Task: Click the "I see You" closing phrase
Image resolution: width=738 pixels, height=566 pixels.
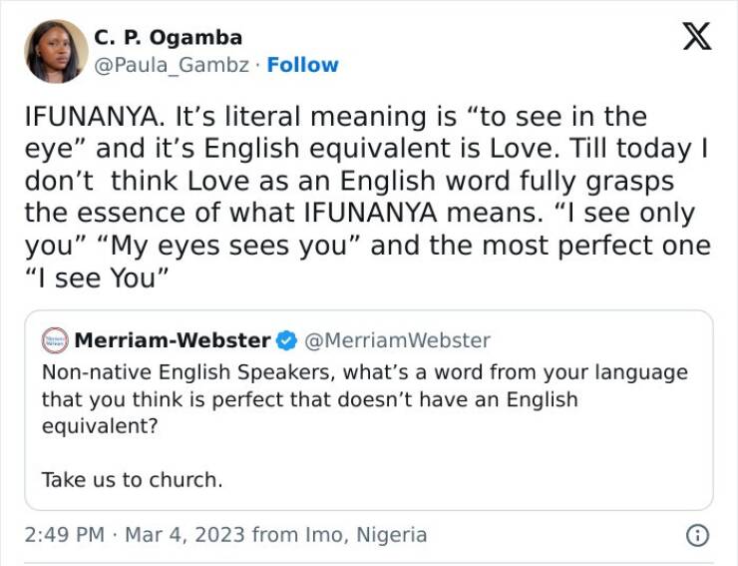Action: tap(91, 279)
